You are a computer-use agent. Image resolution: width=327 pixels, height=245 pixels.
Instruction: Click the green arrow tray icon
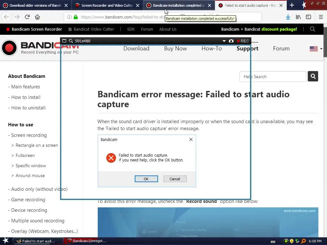(x=297, y=241)
